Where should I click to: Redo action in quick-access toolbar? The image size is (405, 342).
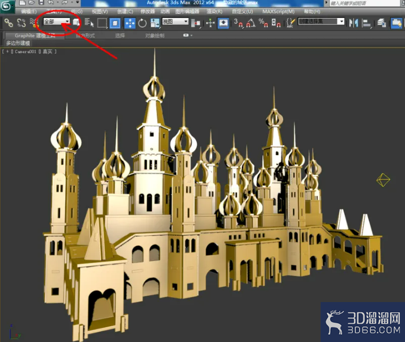pyautogui.click(x=64, y=3)
